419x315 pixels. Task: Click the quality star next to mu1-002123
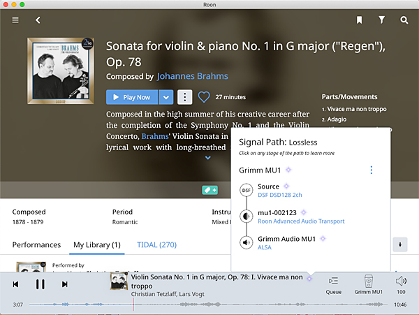[x=304, y=212]
